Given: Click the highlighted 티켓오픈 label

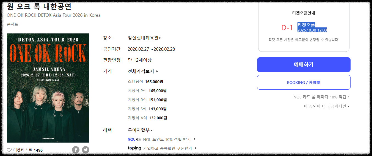Looking at the screenshot, I should coord(306,25).
